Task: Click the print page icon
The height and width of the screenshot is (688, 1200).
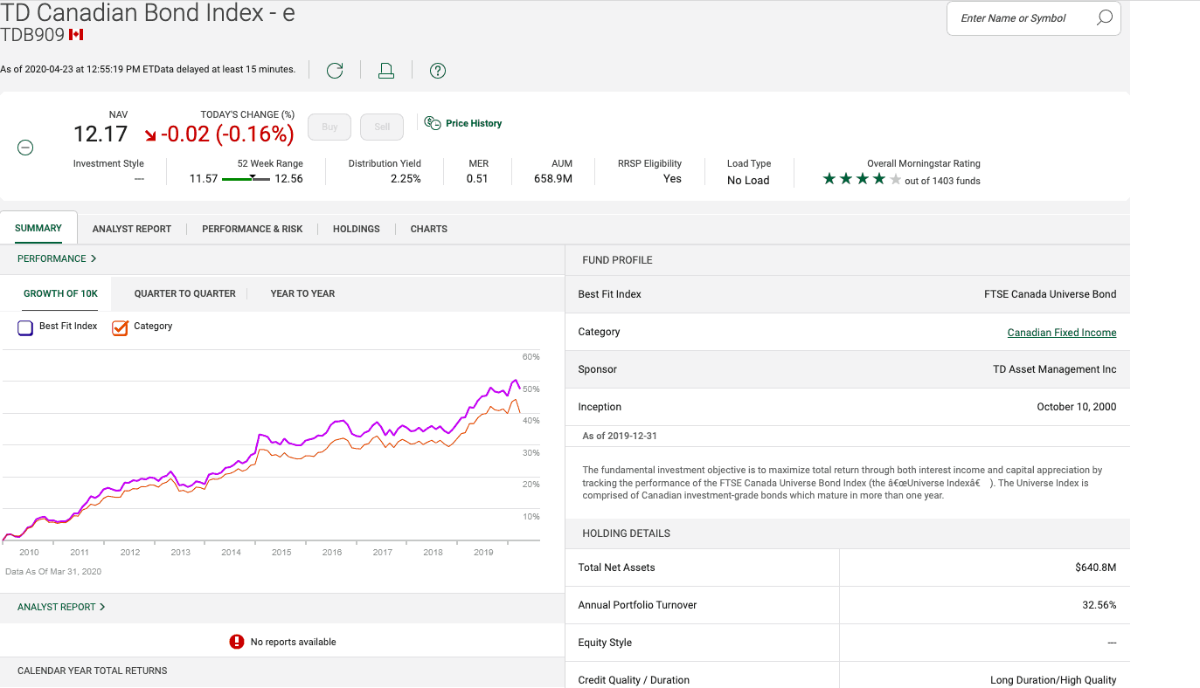Action: coord(386,71)
